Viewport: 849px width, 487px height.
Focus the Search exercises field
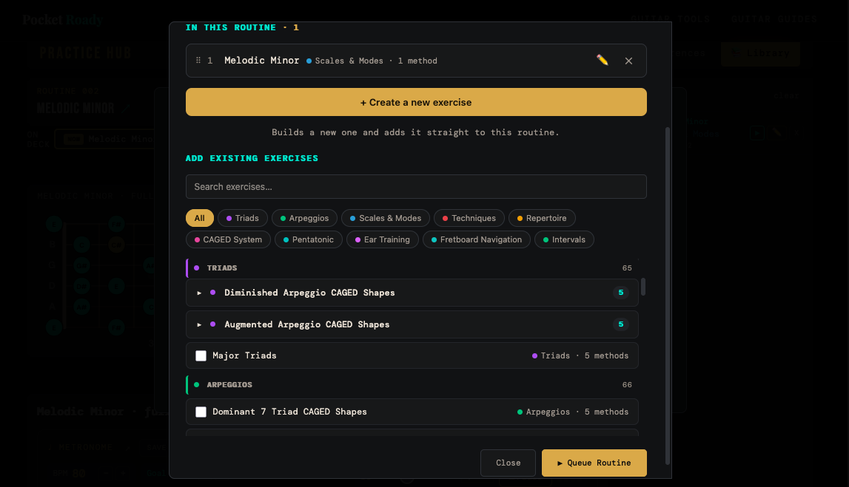point(416,186)
